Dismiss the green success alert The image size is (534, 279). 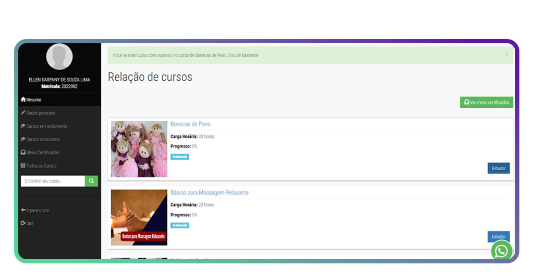507,54
